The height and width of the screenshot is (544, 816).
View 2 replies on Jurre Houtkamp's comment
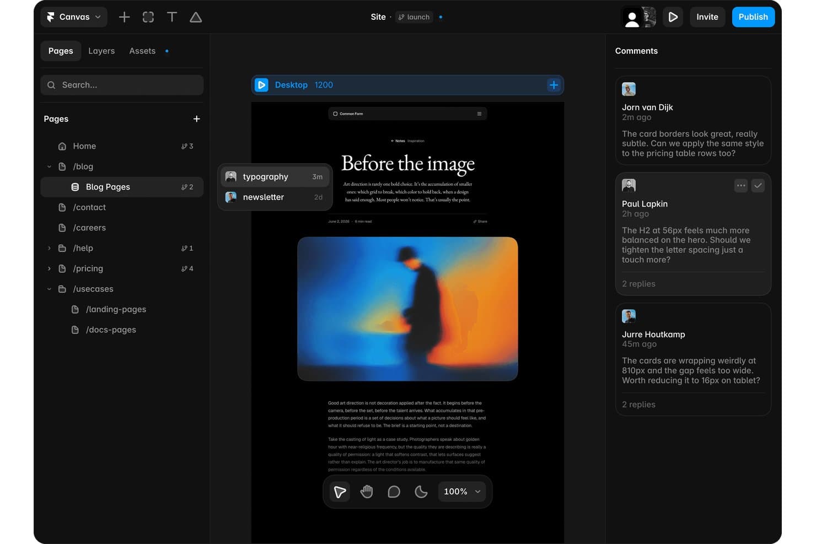[x=638, y=405]
